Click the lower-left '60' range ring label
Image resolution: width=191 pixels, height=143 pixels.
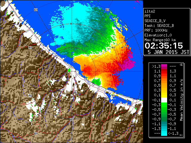click(36, 133)
